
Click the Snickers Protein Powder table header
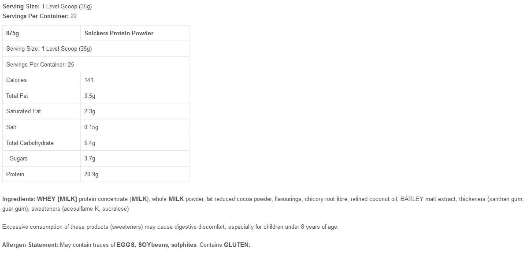(x=119, y=33)
